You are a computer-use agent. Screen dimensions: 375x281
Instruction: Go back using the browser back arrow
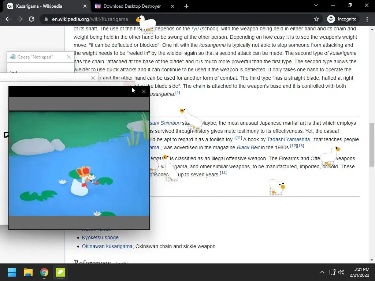(8, 19)
